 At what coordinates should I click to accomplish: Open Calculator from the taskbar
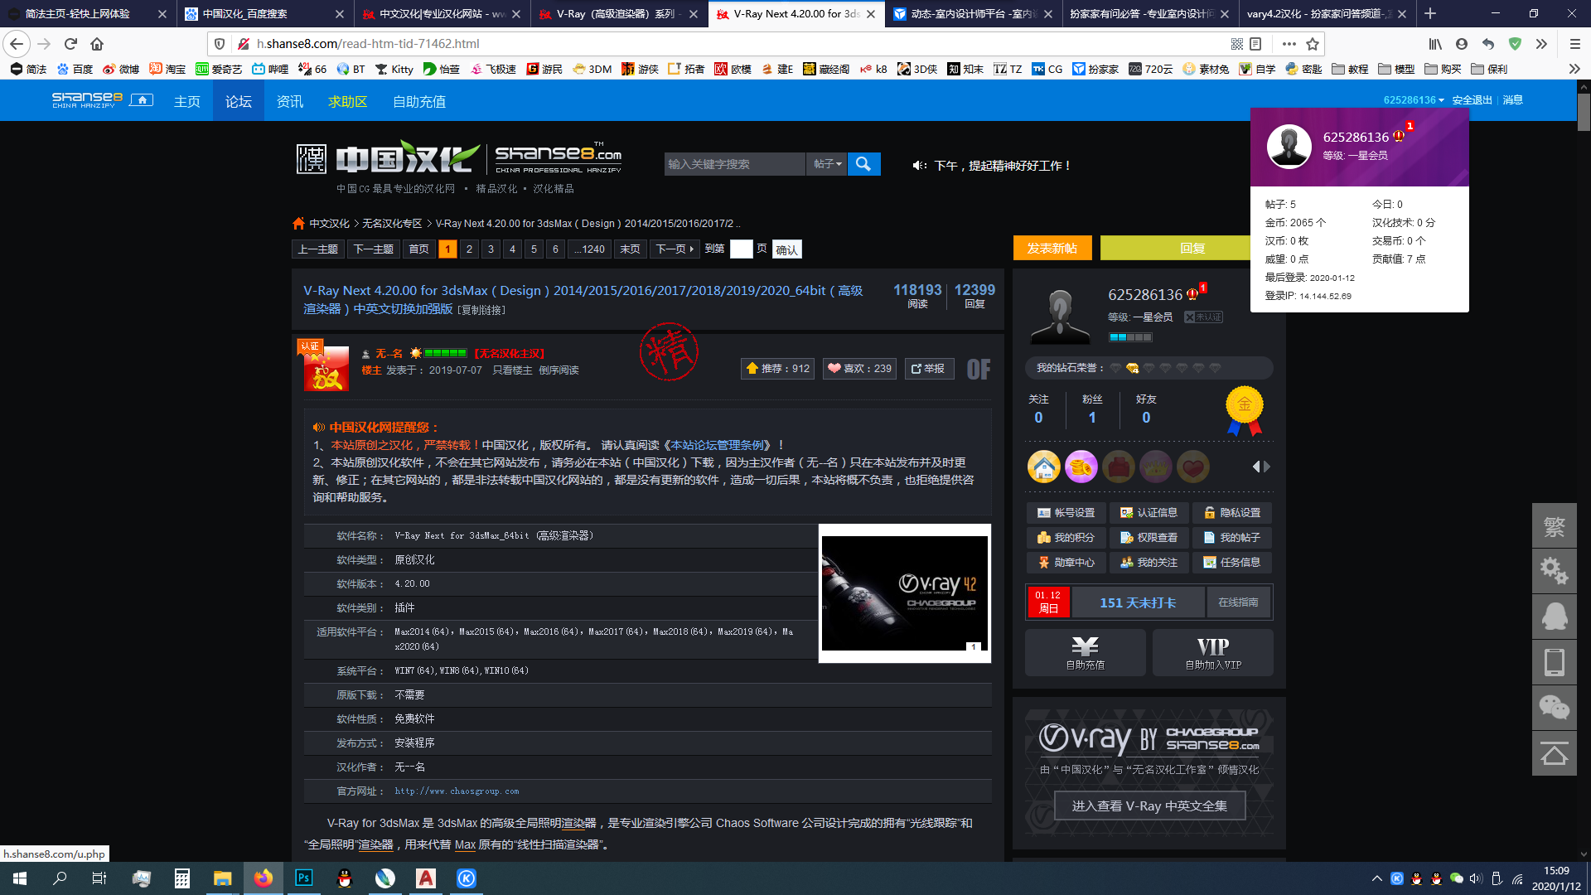(x=182, y=878)
